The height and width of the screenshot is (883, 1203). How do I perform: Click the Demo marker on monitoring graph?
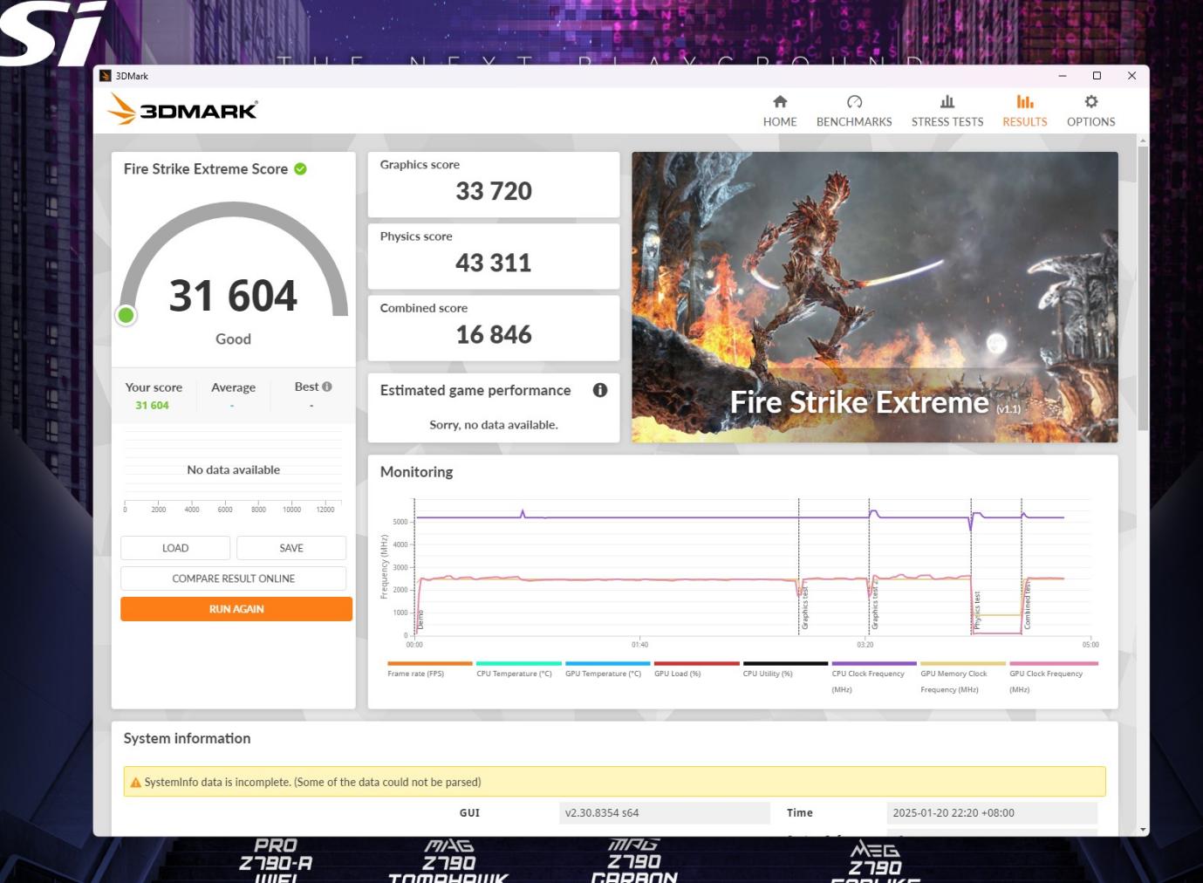[x=420, y=620]
